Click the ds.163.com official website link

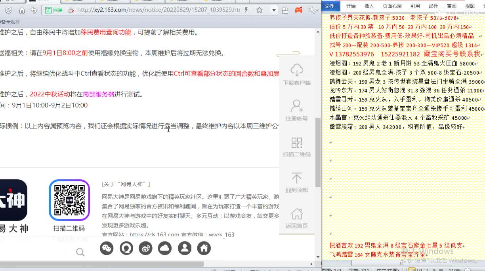[x=155, y=235]
